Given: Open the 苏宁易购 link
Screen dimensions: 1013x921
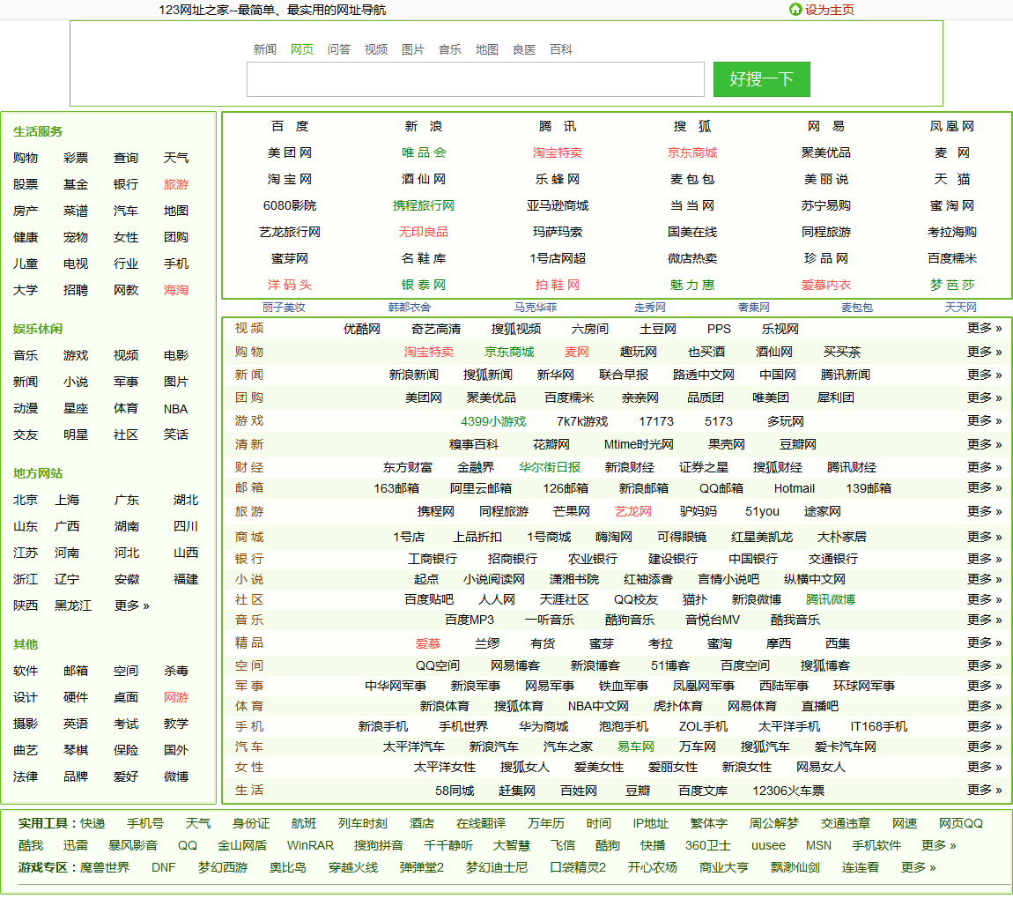Looking at the screenshot, I should (x=825, y=205).
